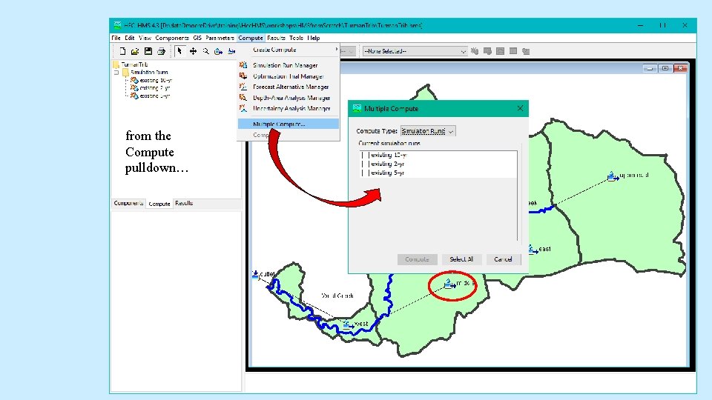Choose Multiple Compute menu entry
712x400 pixels.
pos(289,124)
